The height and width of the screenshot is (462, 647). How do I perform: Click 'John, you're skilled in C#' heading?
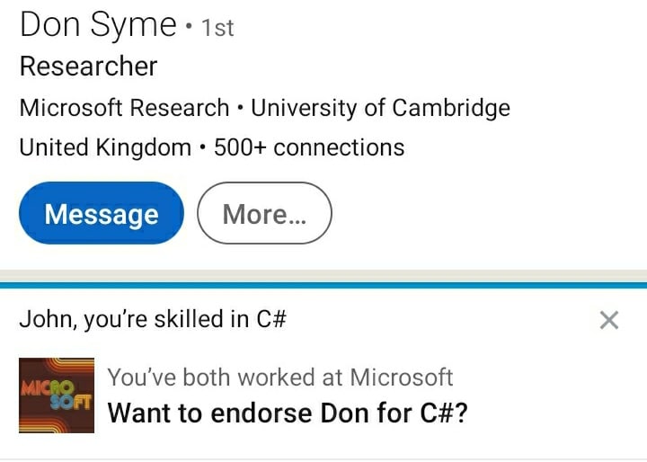coord(153,319)
